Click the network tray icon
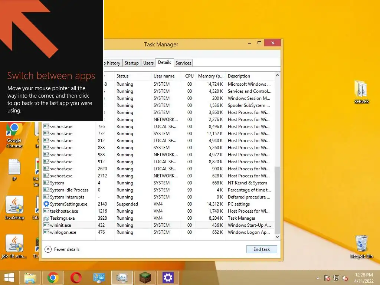The height and width of the screenshot is (285, 380). click(336, 278)
